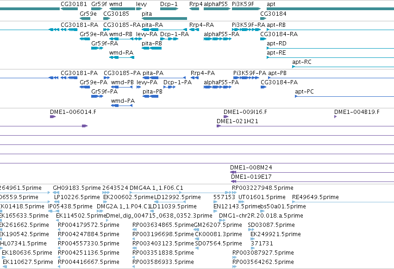Select the DME1-006O14.F clone feature
The width and height of the screenshot is (394, 269).
tap(52, 117)
